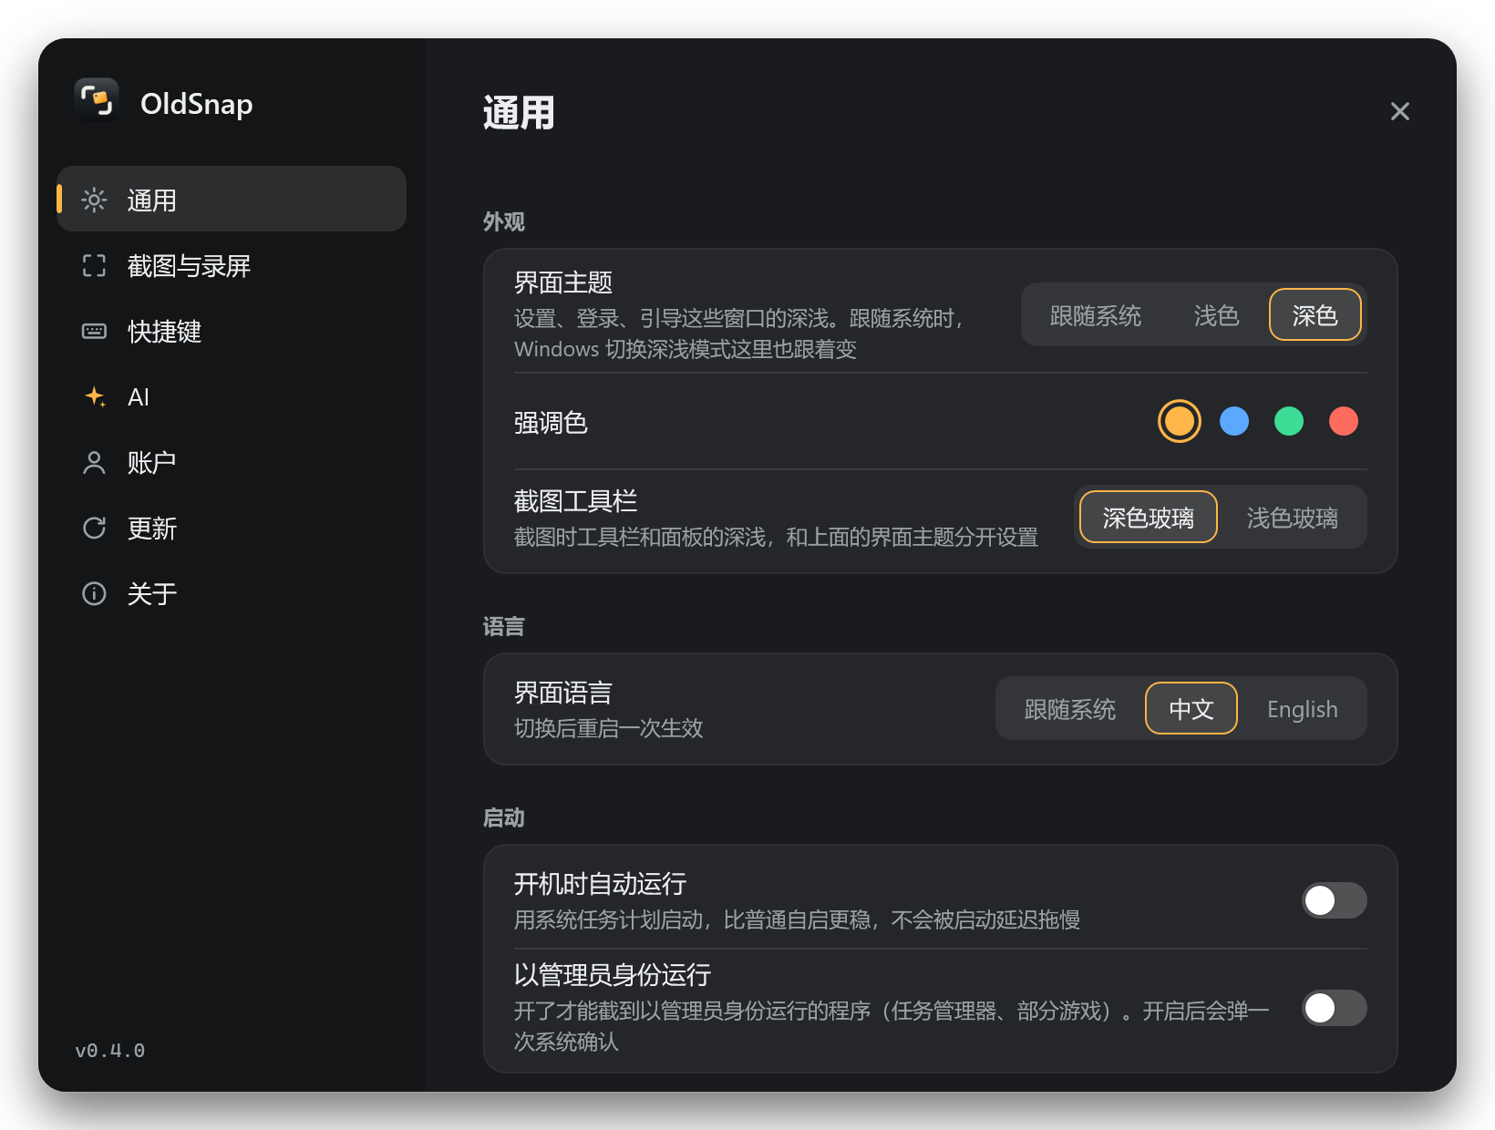
Task: Click the keyboard icon beside 快捷键
Action: pyautogui.click(x=94, y=331)
